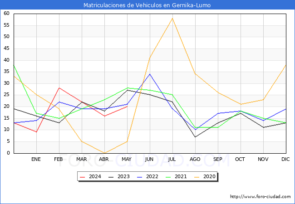The width and height of the screenshot is (295, 204).
Task: Click the AGO month axis label
Action: click(195, 159)
